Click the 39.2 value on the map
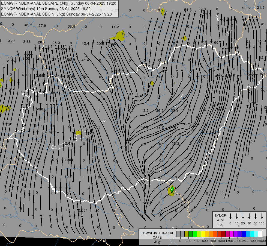 point(175,110)
